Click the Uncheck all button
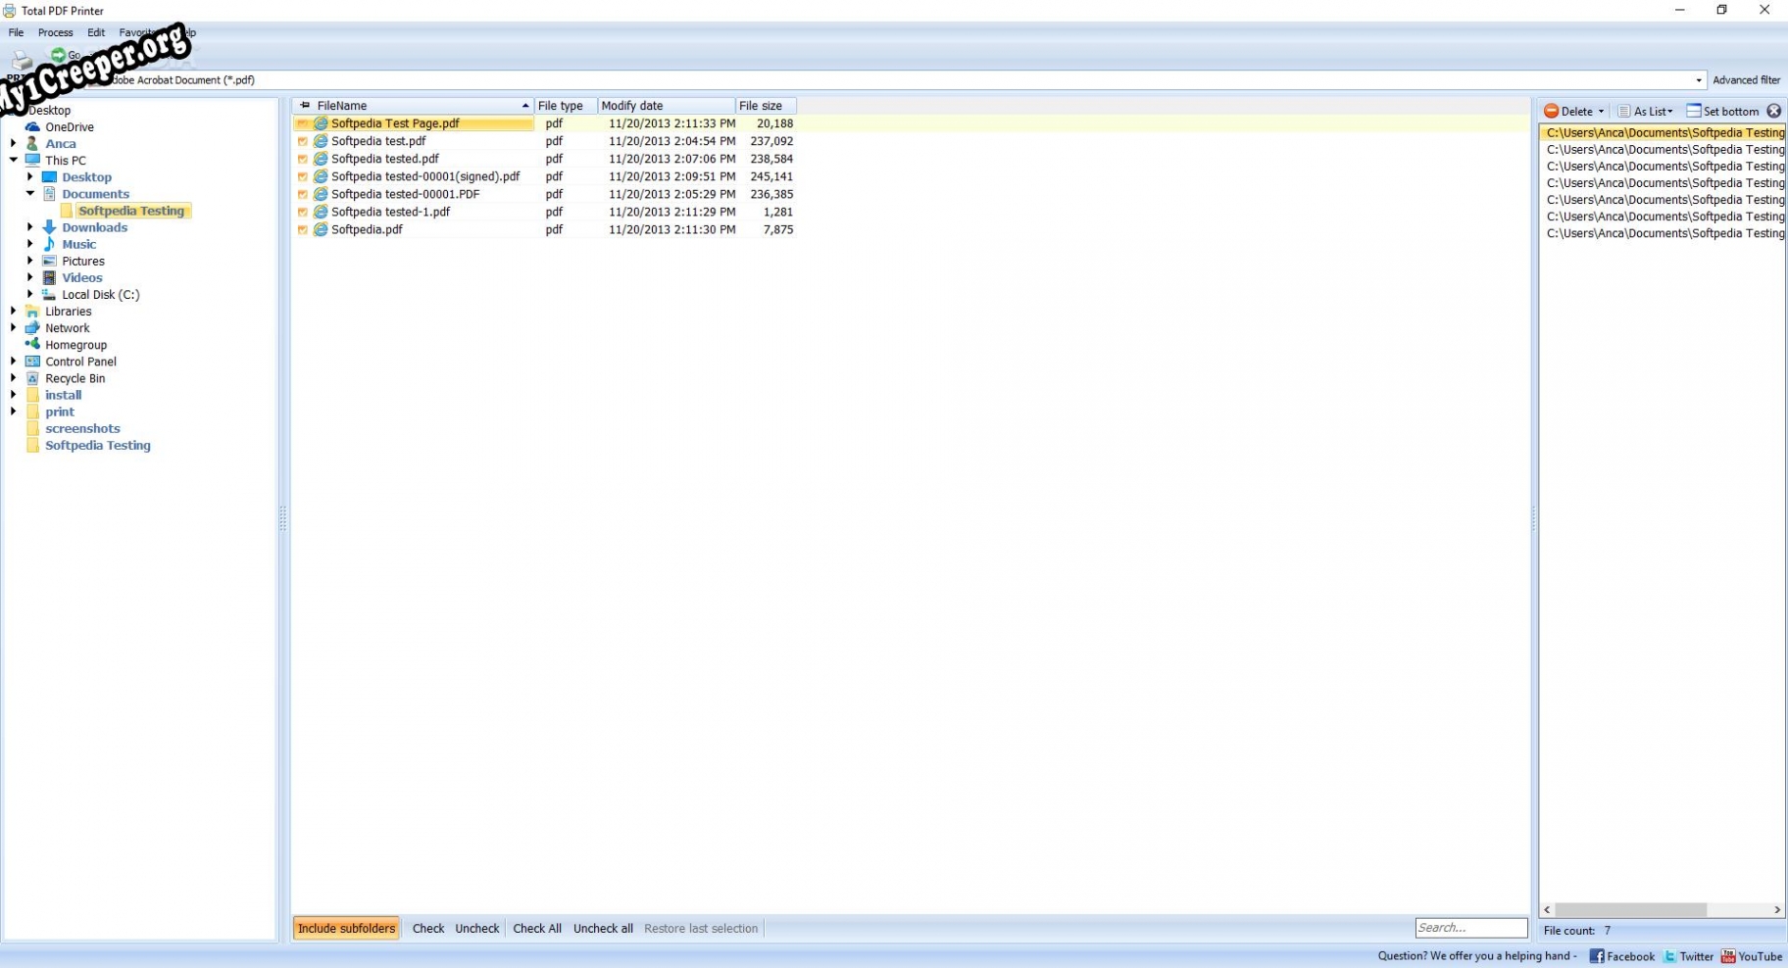 [x=603, y=929]
